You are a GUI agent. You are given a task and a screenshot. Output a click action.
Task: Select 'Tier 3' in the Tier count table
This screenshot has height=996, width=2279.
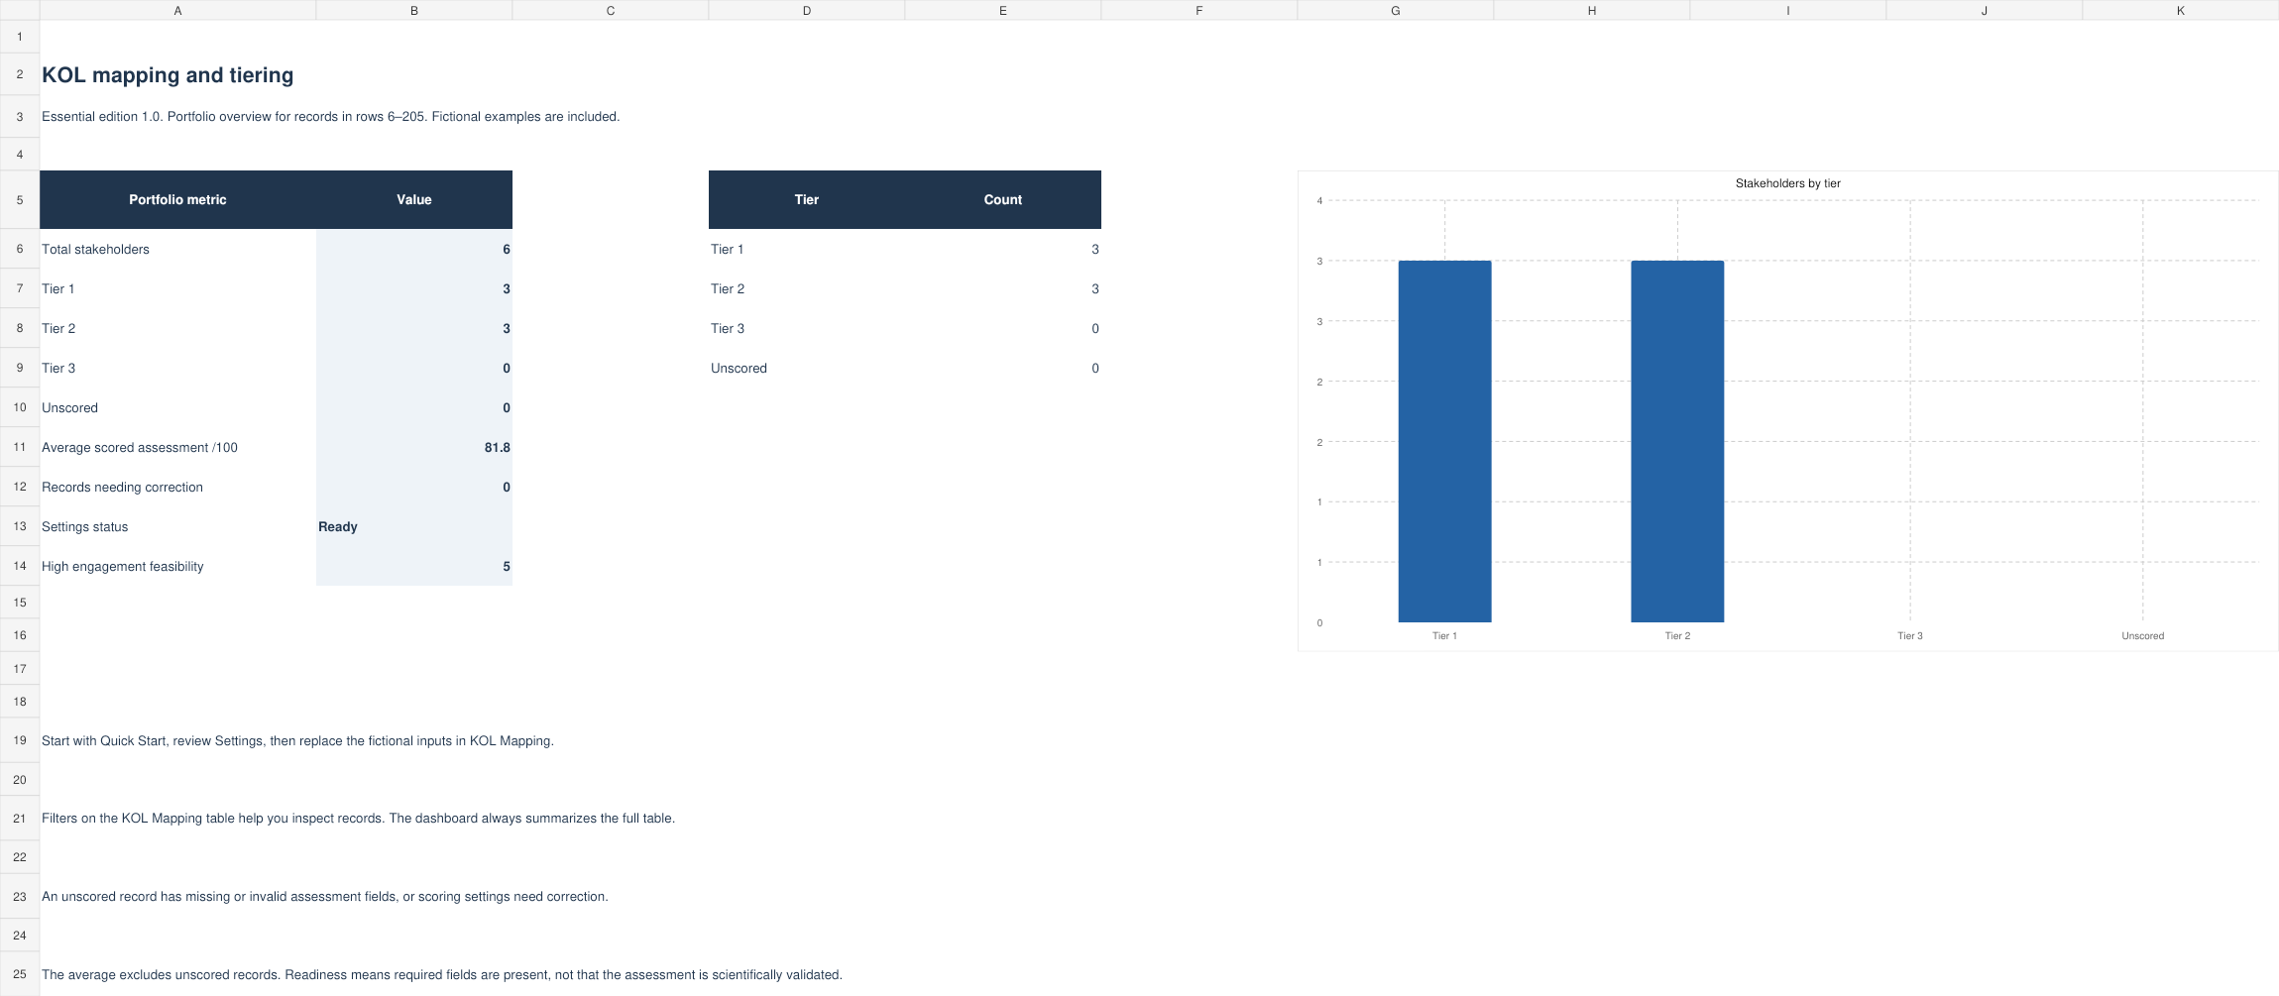coord(807,328)
